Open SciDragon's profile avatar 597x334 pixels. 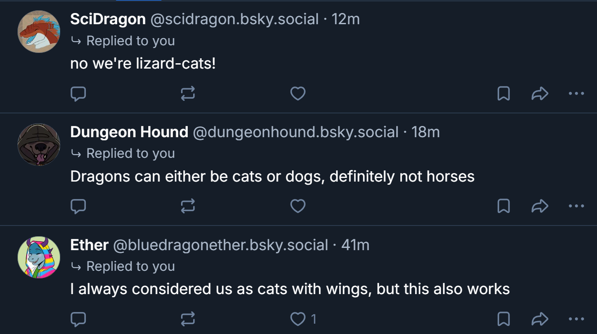click(39, 31)
